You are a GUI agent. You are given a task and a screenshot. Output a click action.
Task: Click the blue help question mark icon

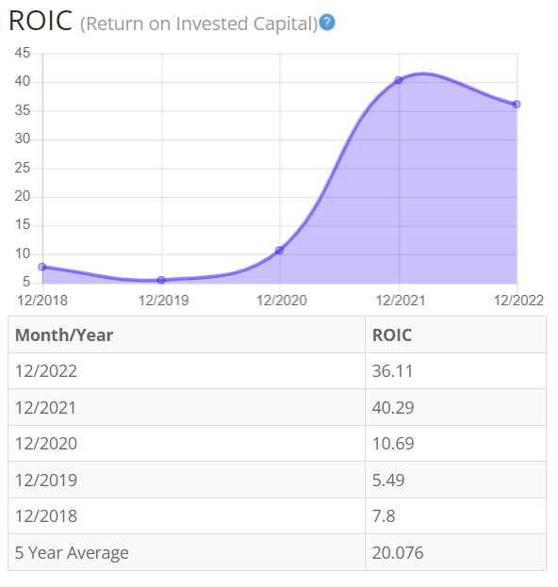(x=327, y=22)
